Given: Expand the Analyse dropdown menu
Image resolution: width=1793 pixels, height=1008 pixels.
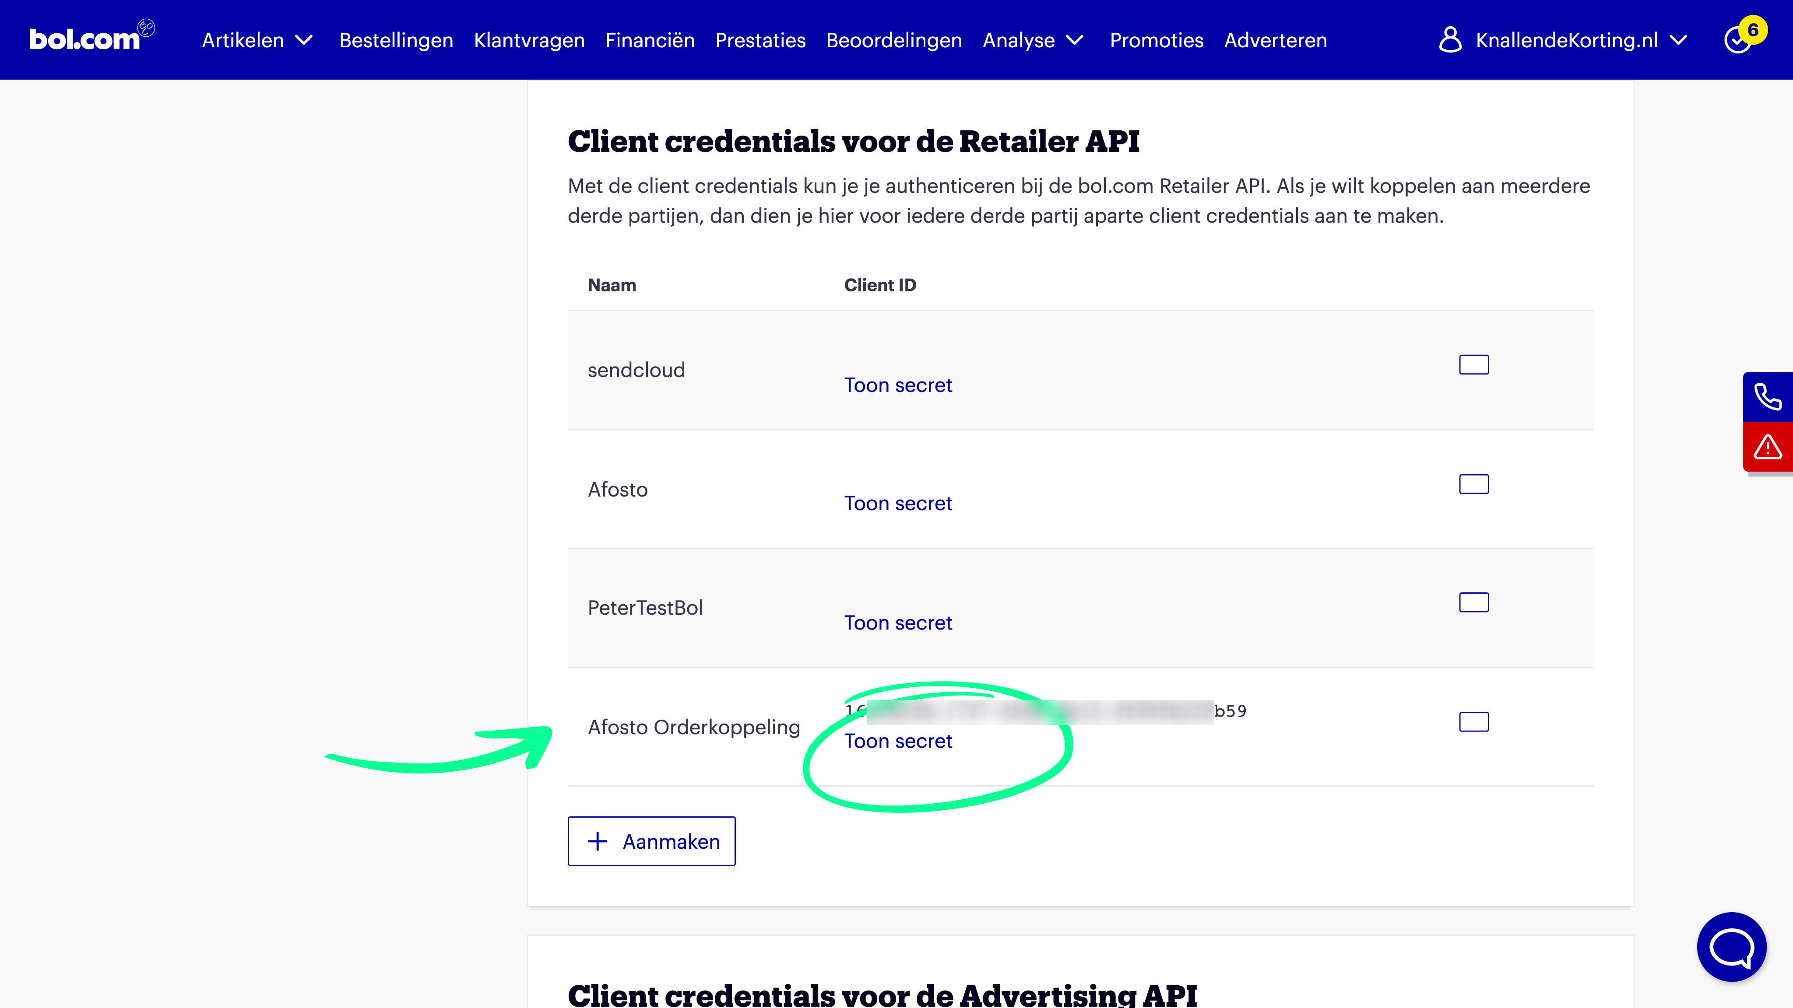Looking at the screenshot, I should (1033, 40).
